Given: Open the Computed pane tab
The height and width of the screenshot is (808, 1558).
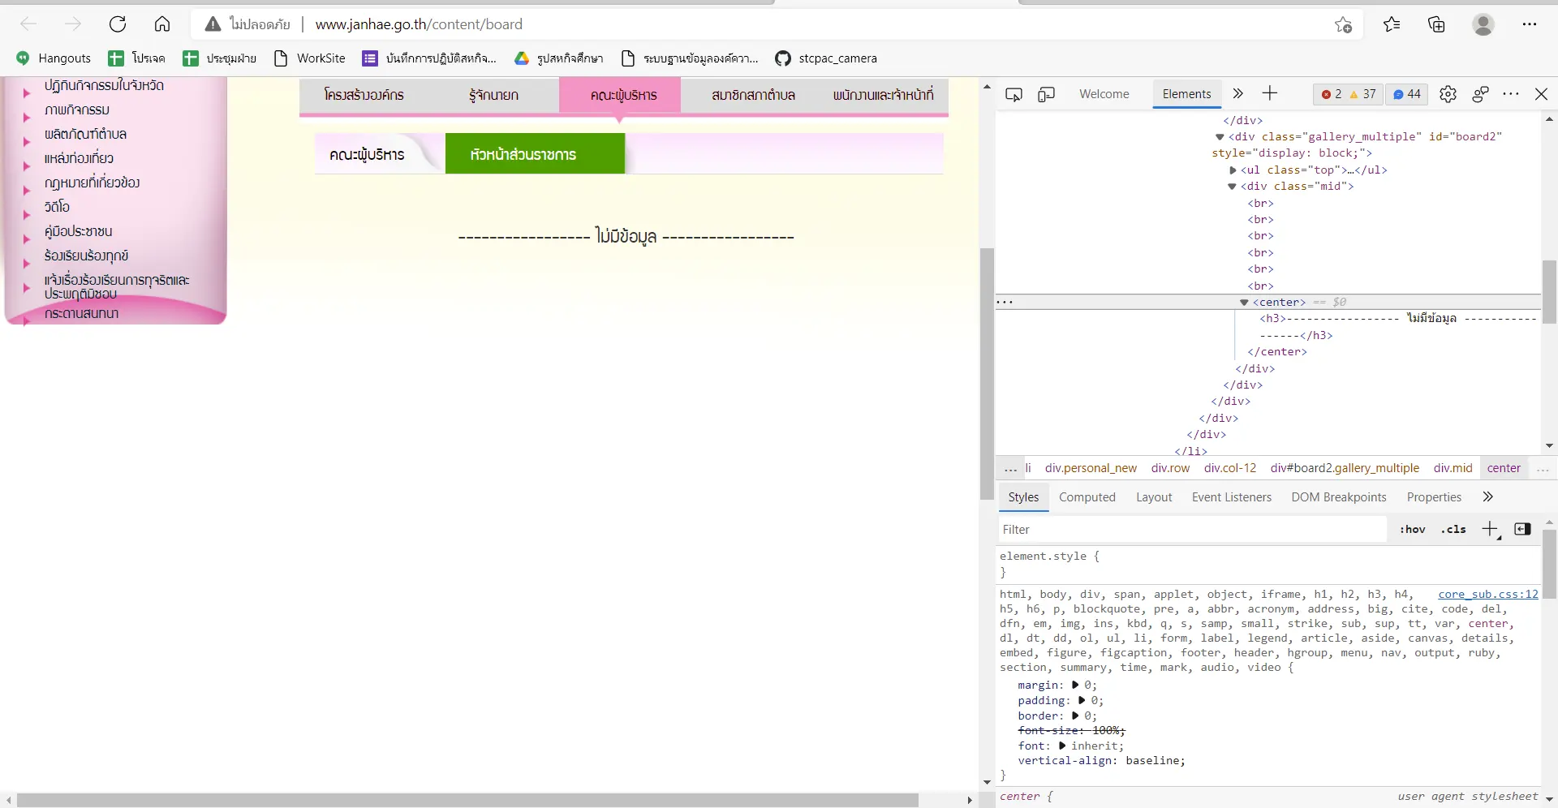Looking at the screenshot, I should point(1087,497).
